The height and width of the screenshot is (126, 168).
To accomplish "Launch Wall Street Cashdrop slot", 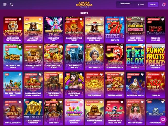I will [33, 112].
